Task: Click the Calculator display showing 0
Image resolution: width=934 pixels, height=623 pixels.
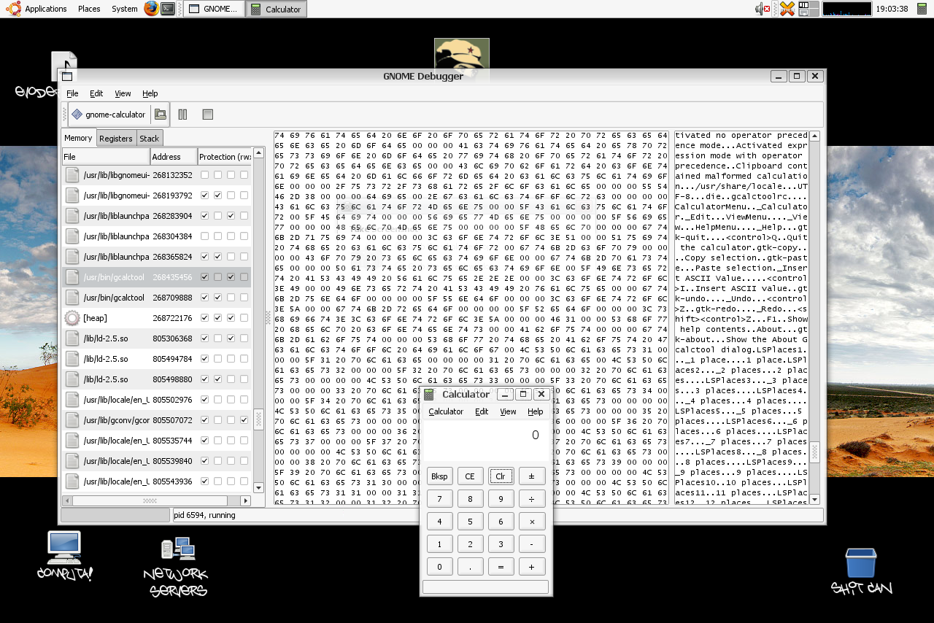Action: [485, 441]
